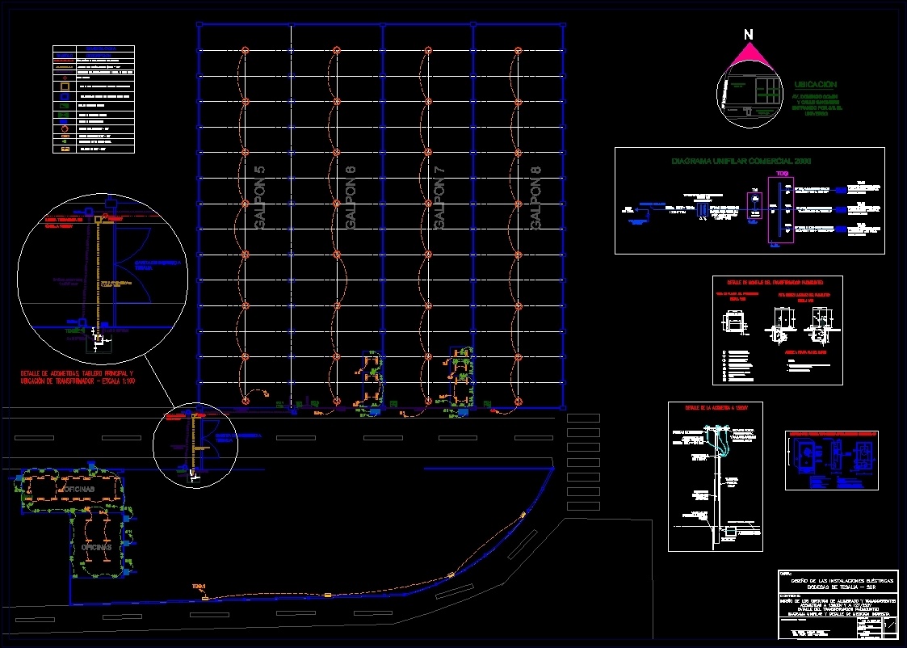Select the TDP1 marker at the drawing bottom
907x648 pixels.
(x=199, y=587)
